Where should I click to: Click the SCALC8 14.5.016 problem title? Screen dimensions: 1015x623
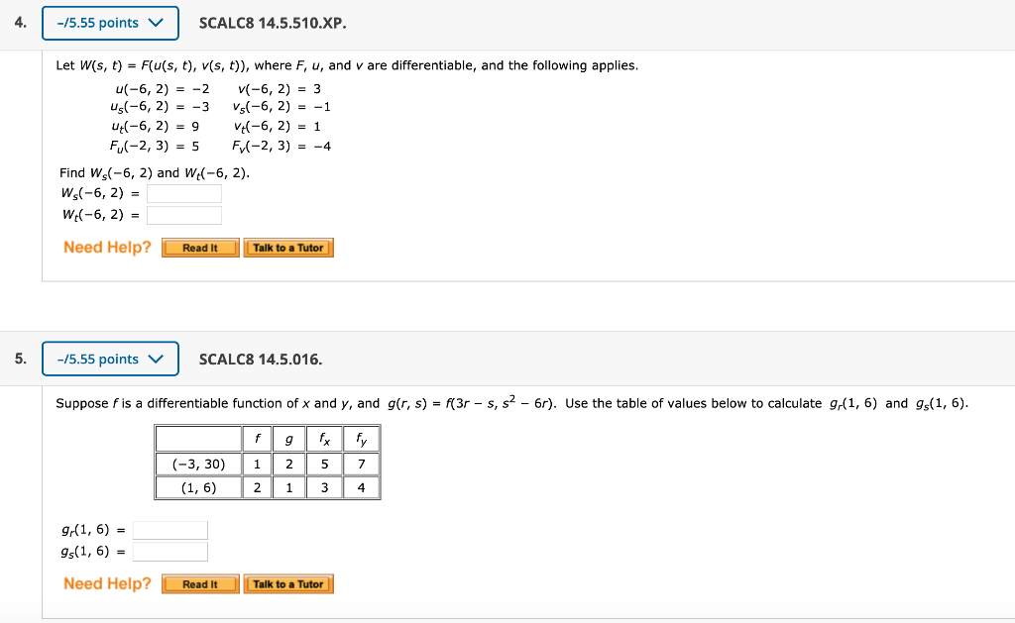[x=260, y=359]
